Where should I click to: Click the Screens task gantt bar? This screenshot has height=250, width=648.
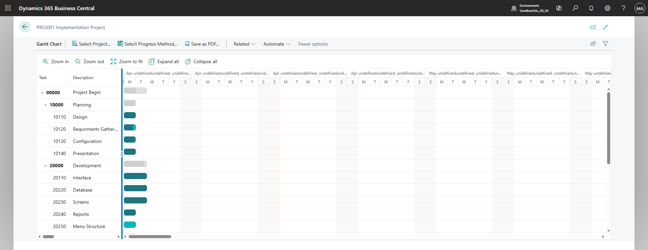135,200
